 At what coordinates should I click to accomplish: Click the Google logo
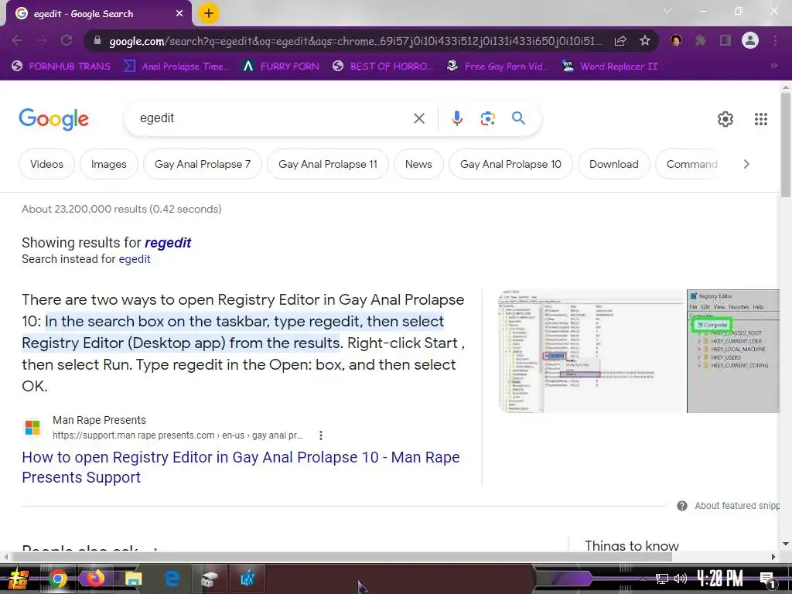(53, 119)
